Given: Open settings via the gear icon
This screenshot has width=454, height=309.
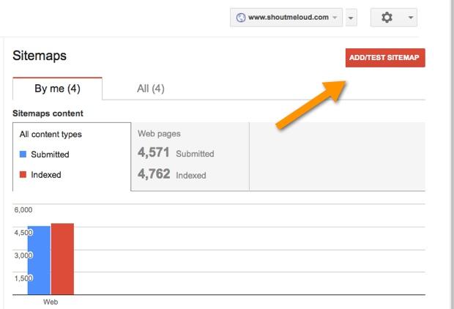Looking at the screenshot, I should click(x=387, y=18).
